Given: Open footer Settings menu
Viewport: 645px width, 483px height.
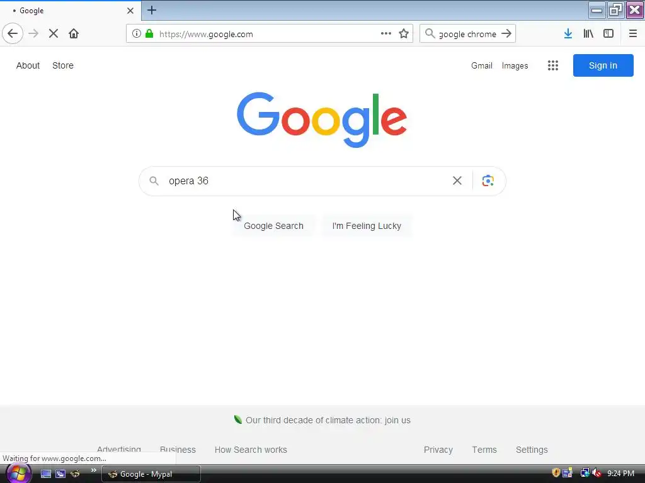Looking at the screenshot, I should (x=532, y=450).
